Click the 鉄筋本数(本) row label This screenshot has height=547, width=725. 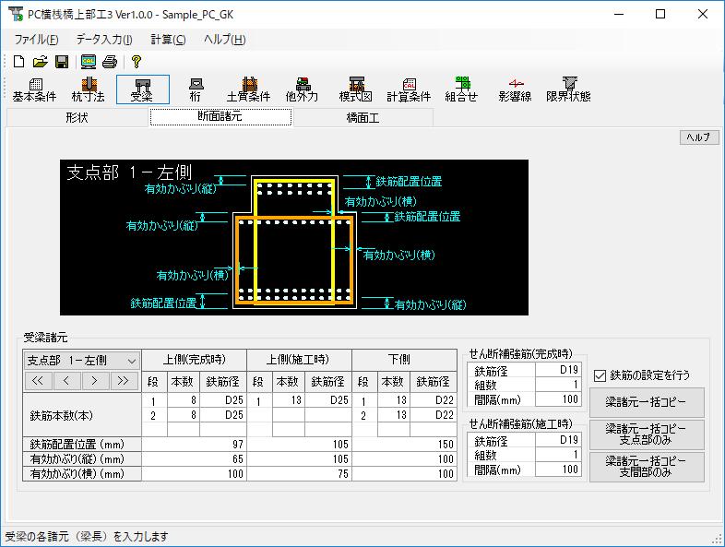[x=82, y=415]
